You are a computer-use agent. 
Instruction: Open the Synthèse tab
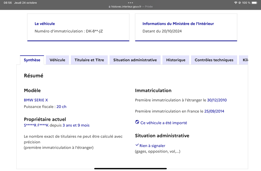(32, 60)
